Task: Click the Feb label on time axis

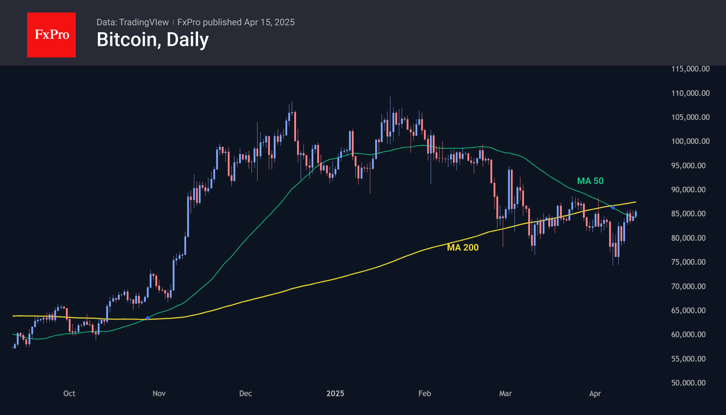Action: click(x=424, y=393)
